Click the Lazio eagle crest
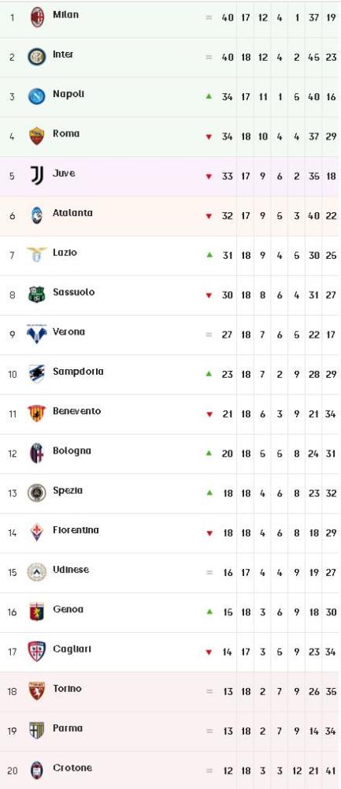 pos(37,255)
